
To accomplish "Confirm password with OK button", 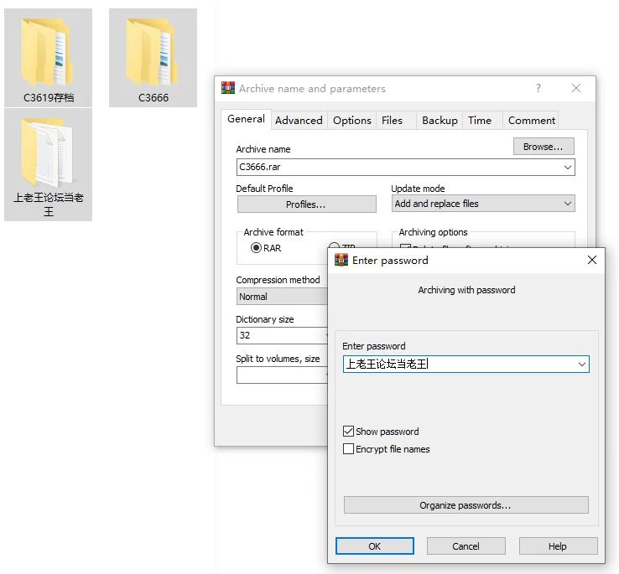I will [x=375, y=546].
